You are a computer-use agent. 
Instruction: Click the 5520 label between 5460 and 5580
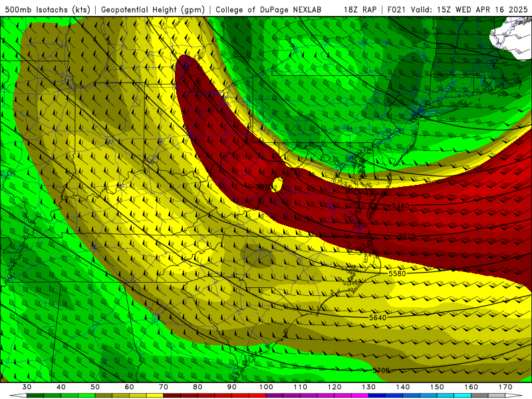pyautogui.click(x=407, y=236)
